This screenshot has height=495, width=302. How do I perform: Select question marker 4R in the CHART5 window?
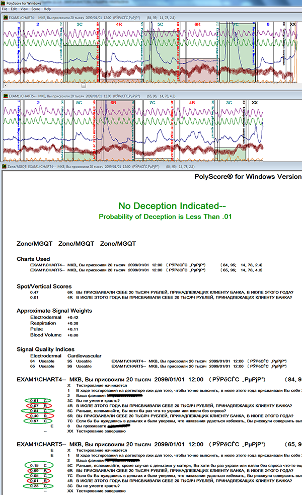(x=192, y=103)
